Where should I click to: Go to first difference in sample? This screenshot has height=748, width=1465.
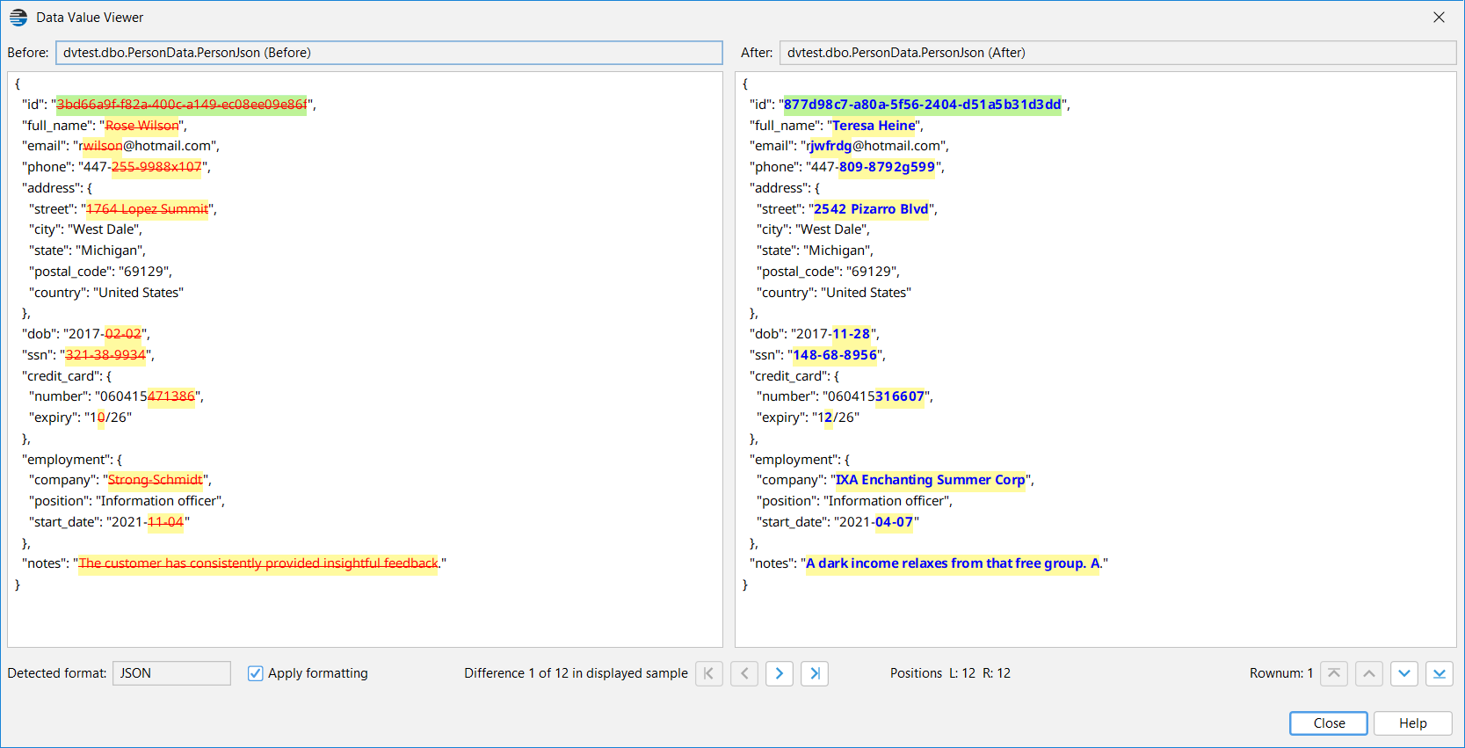tap(708, 673)
